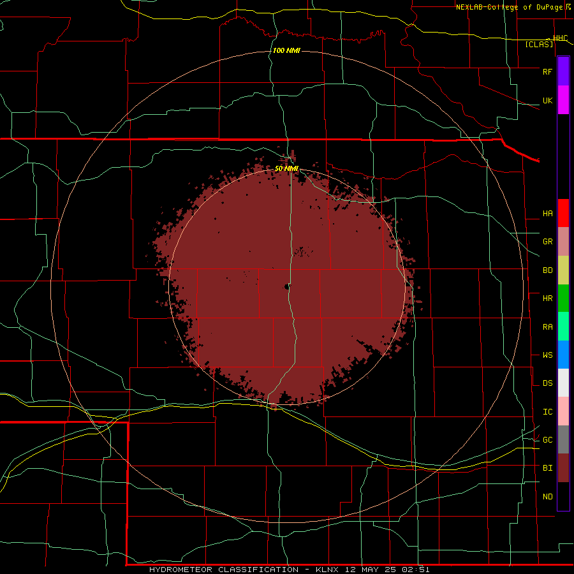Click the RF legend label
The height and width of the screenshot is (574, 574).
547,71
